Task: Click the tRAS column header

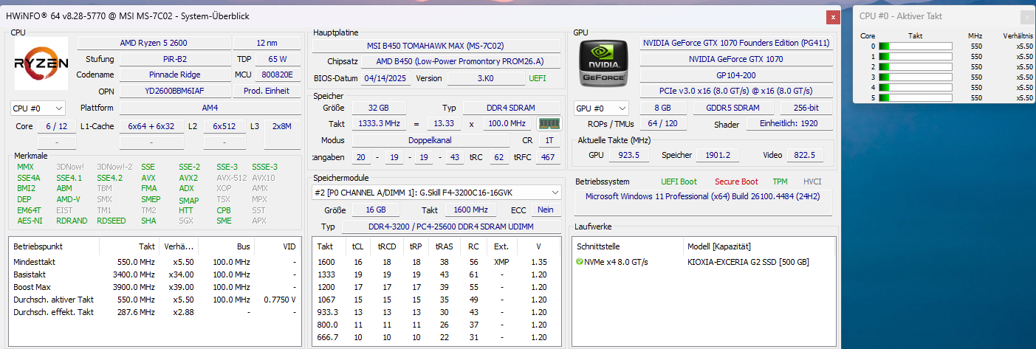Action: [445, 246]
